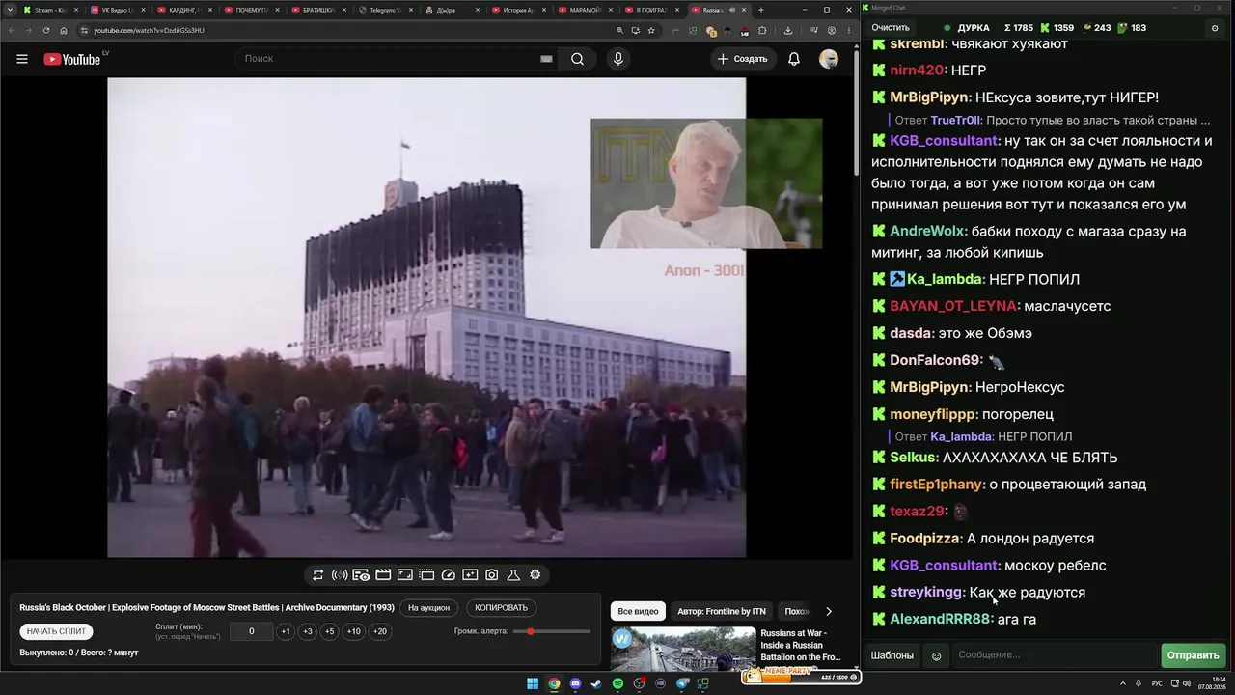Add +10 minutes to split
Viewport: 1235px width, 695px height.
pos(354,631)
